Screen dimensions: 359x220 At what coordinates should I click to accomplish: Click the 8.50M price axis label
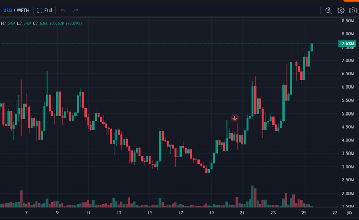348,21
